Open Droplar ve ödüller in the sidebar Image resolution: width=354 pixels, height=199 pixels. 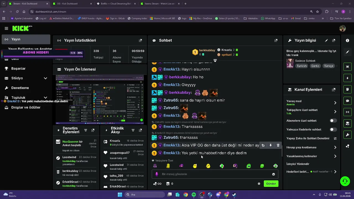coord(26,107)
